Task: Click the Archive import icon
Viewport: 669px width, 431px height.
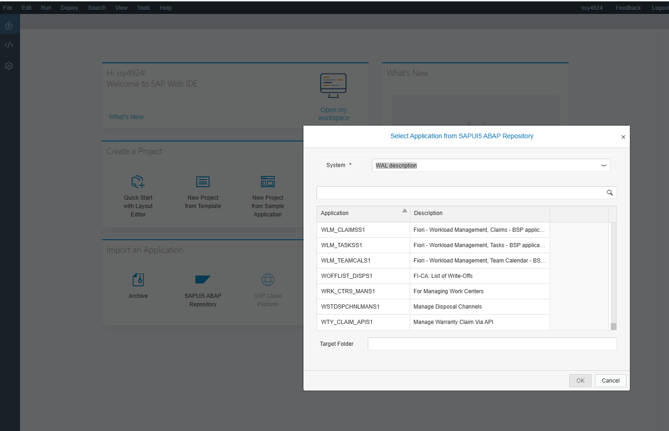Action: [138, 279]
